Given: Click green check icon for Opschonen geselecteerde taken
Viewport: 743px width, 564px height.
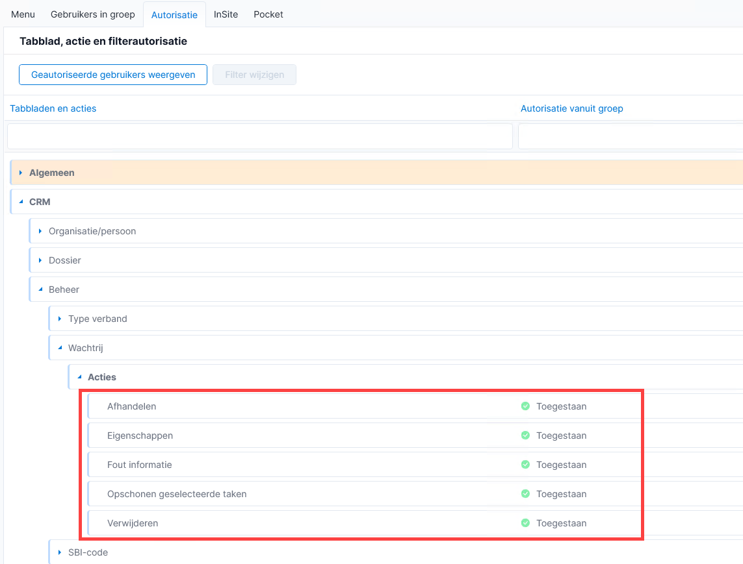Looking at the screenshot, I should point(525,493).
